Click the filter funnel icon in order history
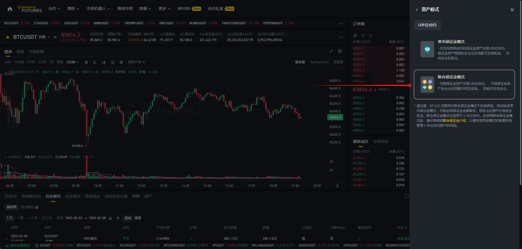The image size is (522, 249). [118, 218]
